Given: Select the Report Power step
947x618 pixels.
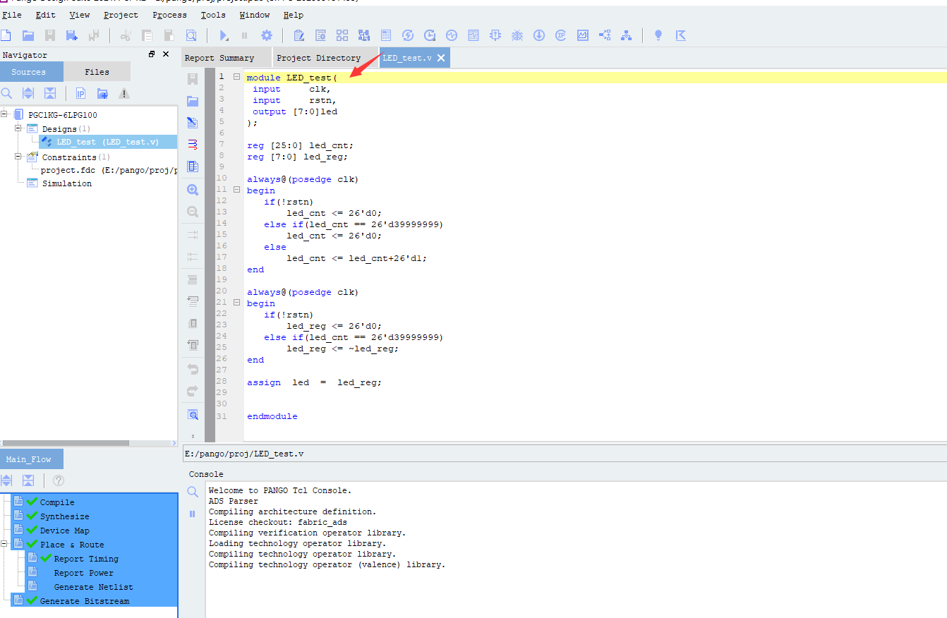Looking at the screenshot, I should [83, 573].
